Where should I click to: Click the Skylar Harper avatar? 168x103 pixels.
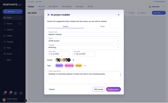point(4,100)
